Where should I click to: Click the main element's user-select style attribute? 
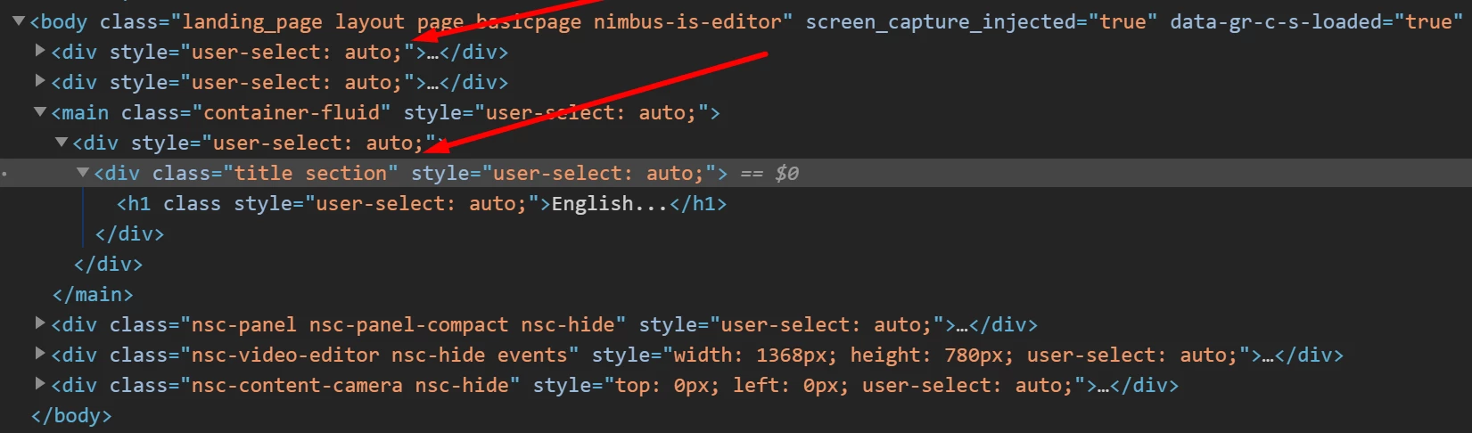point(556,113)
